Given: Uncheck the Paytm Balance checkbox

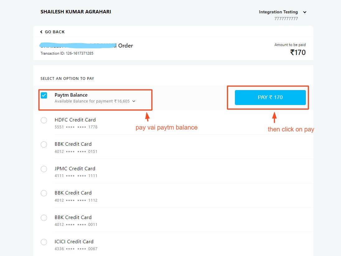Looking at the screenshot, I should (x=44, y=95).
